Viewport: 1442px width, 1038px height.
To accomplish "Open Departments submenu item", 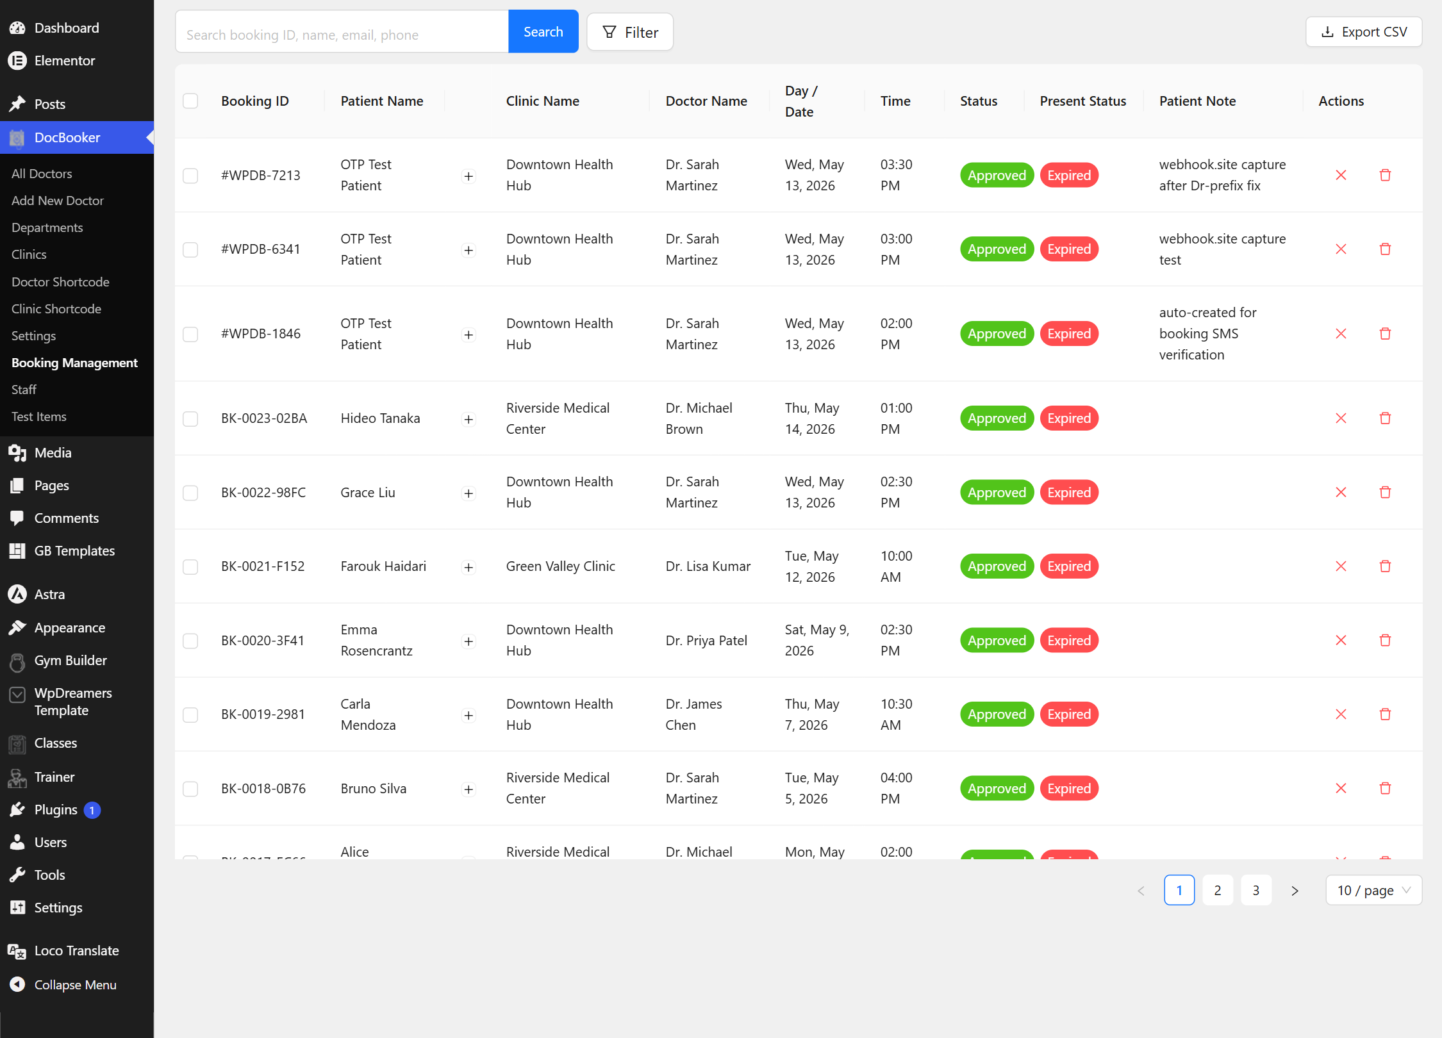I will (x=47, y=227).
